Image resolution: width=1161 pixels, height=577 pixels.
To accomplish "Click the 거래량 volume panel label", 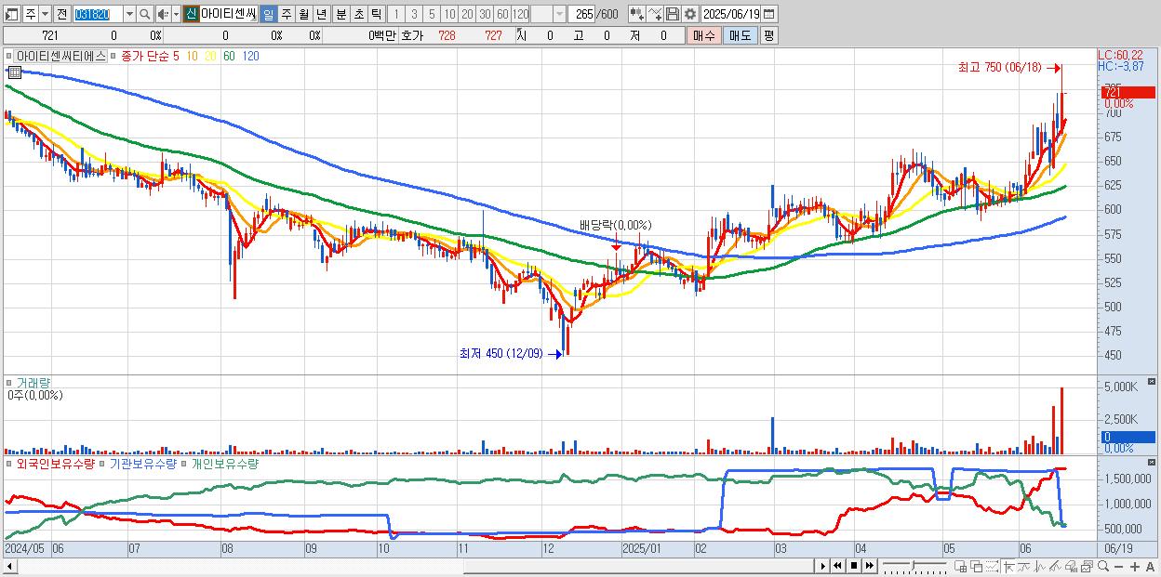I will (x=34, y=383).
